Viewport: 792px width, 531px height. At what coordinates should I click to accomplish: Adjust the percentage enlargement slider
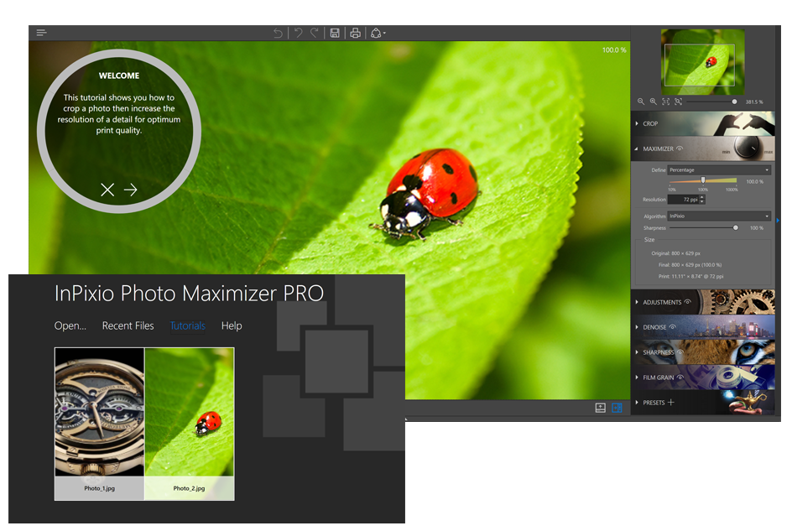pyautogui.click(x=703, y=181)
